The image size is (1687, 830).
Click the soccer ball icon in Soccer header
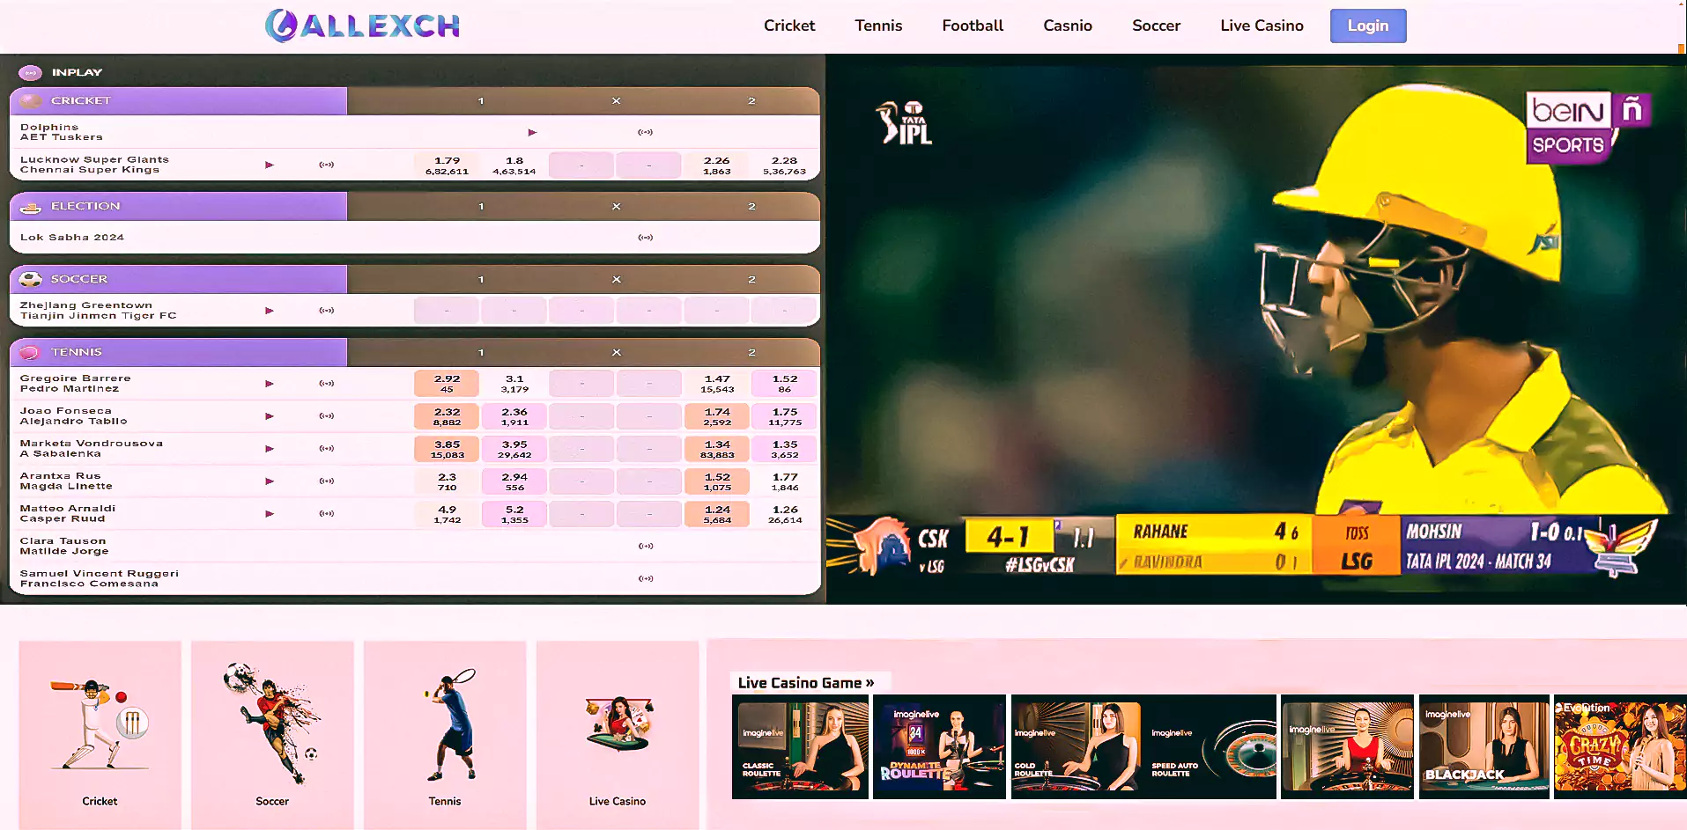pos(31,279)
